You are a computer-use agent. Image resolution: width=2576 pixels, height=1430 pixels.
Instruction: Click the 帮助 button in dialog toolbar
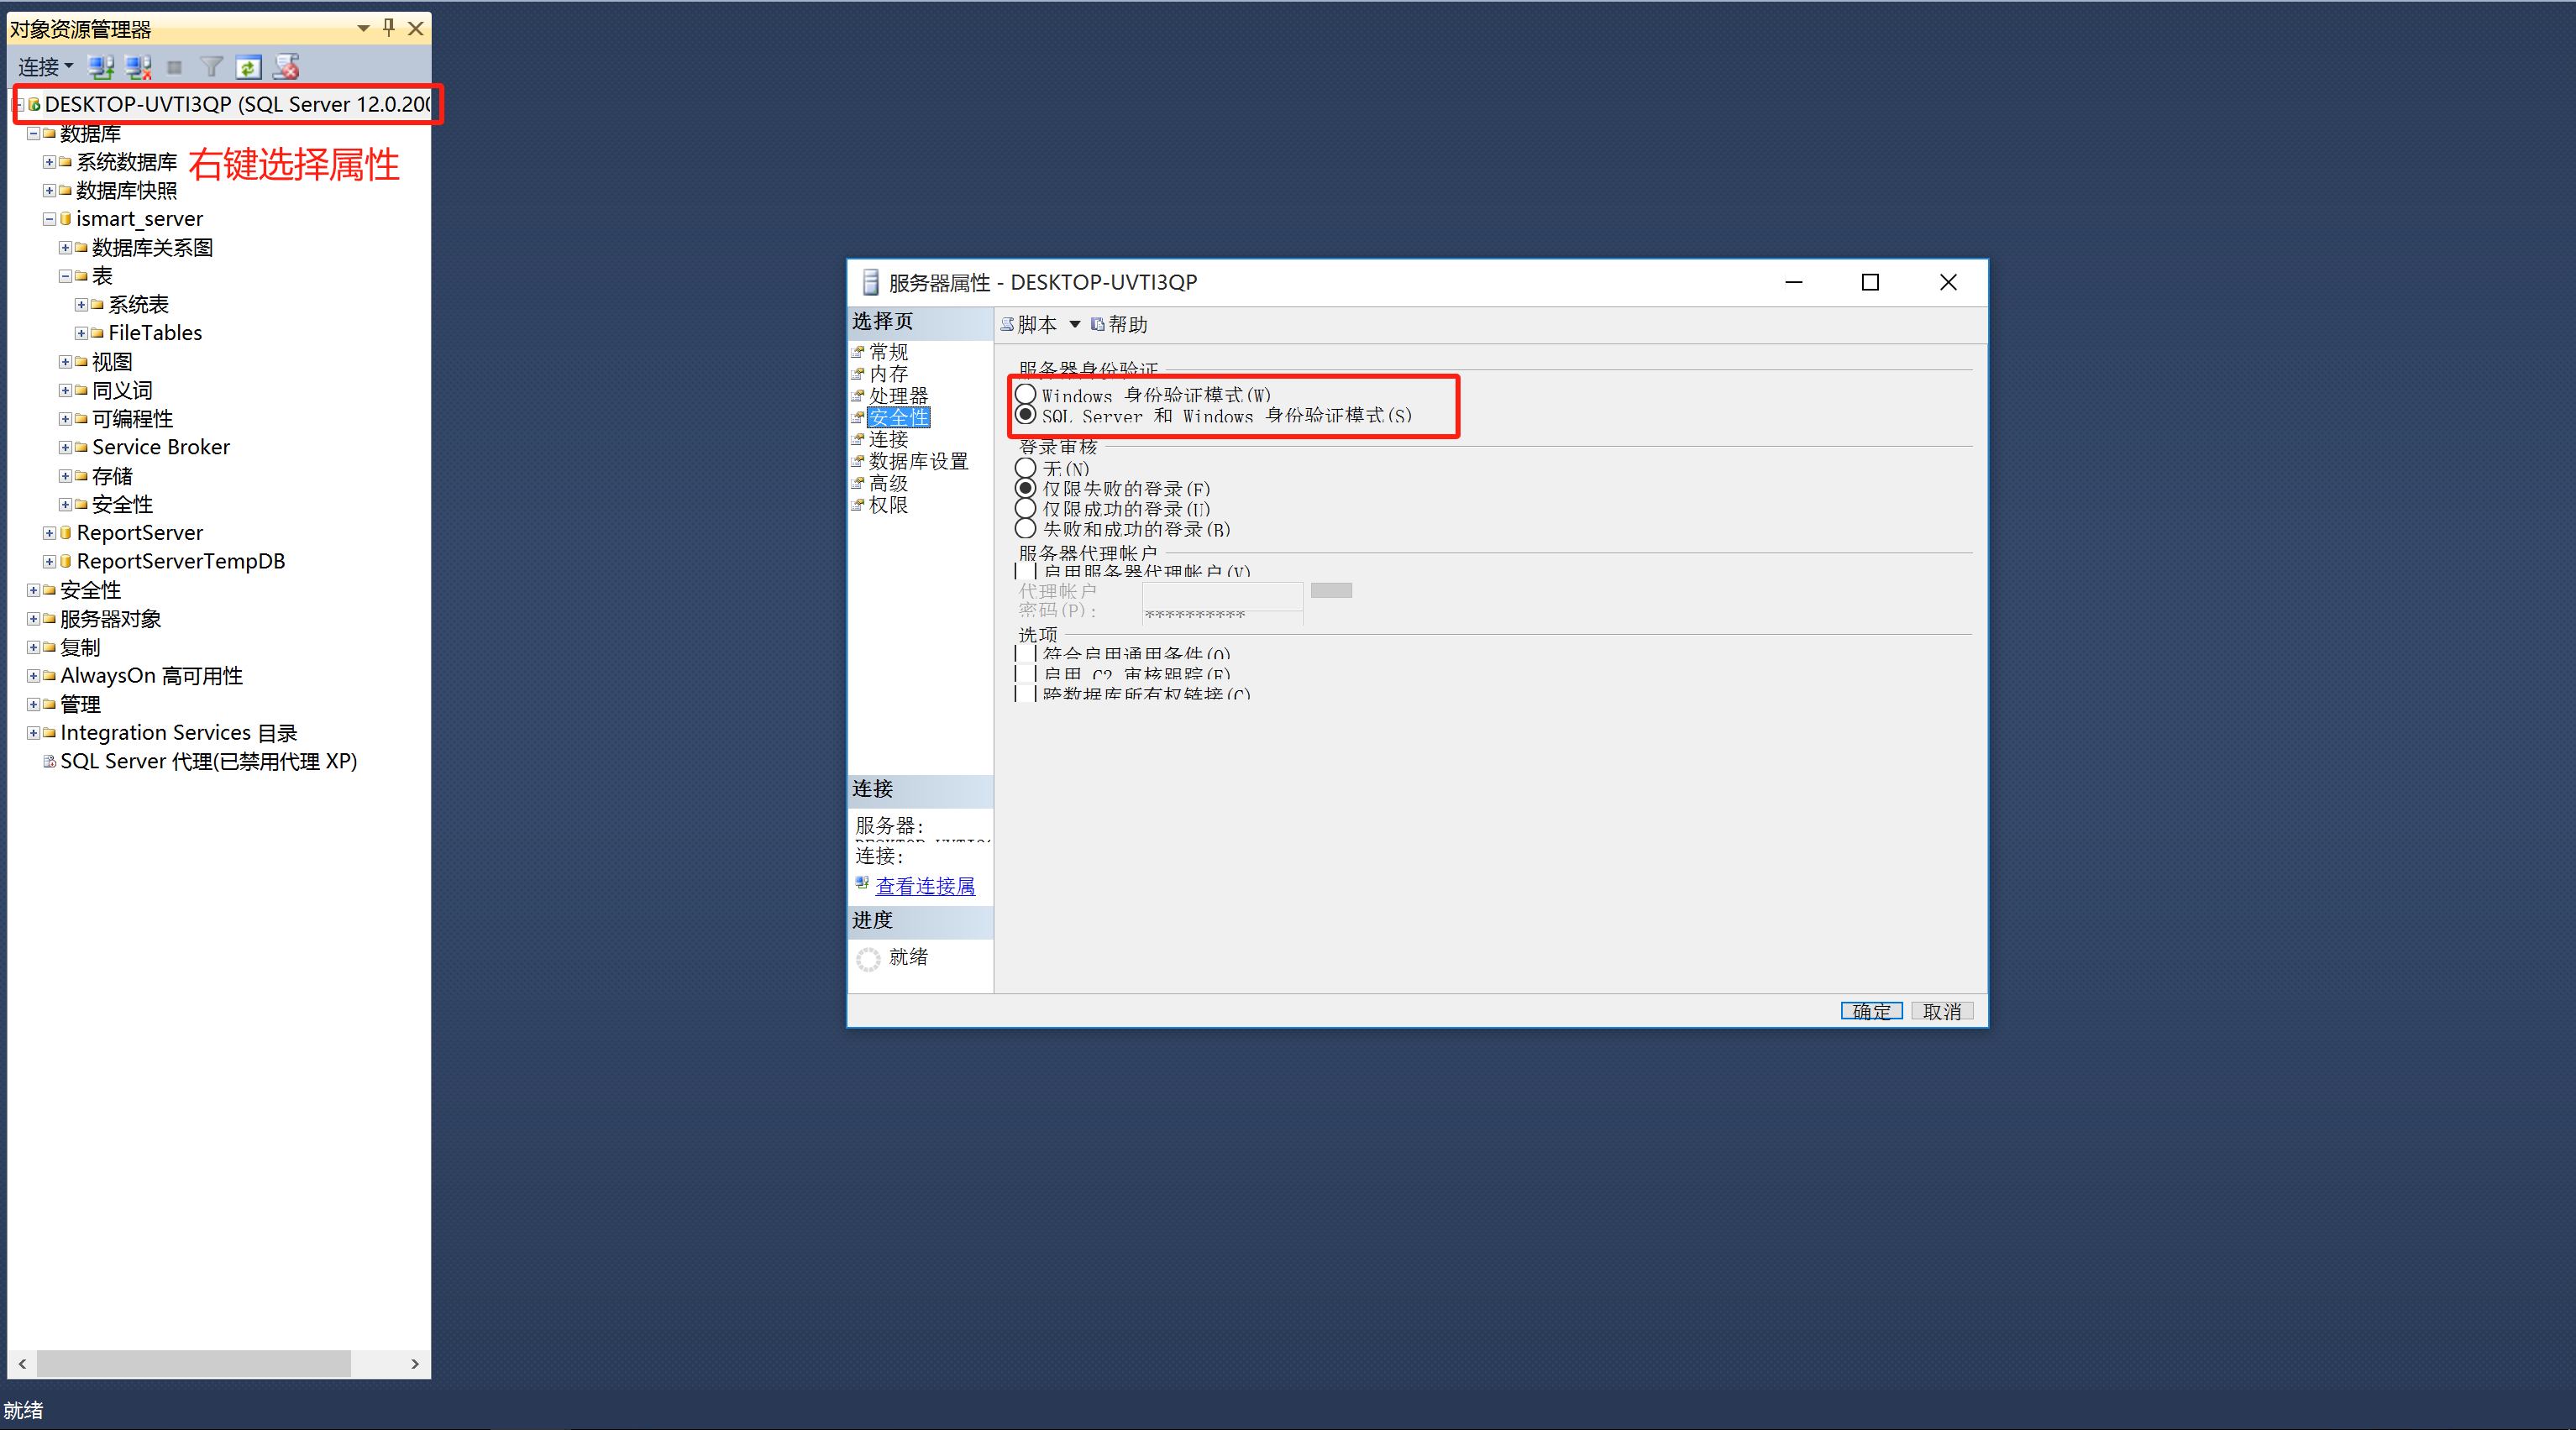[1119, 324]
